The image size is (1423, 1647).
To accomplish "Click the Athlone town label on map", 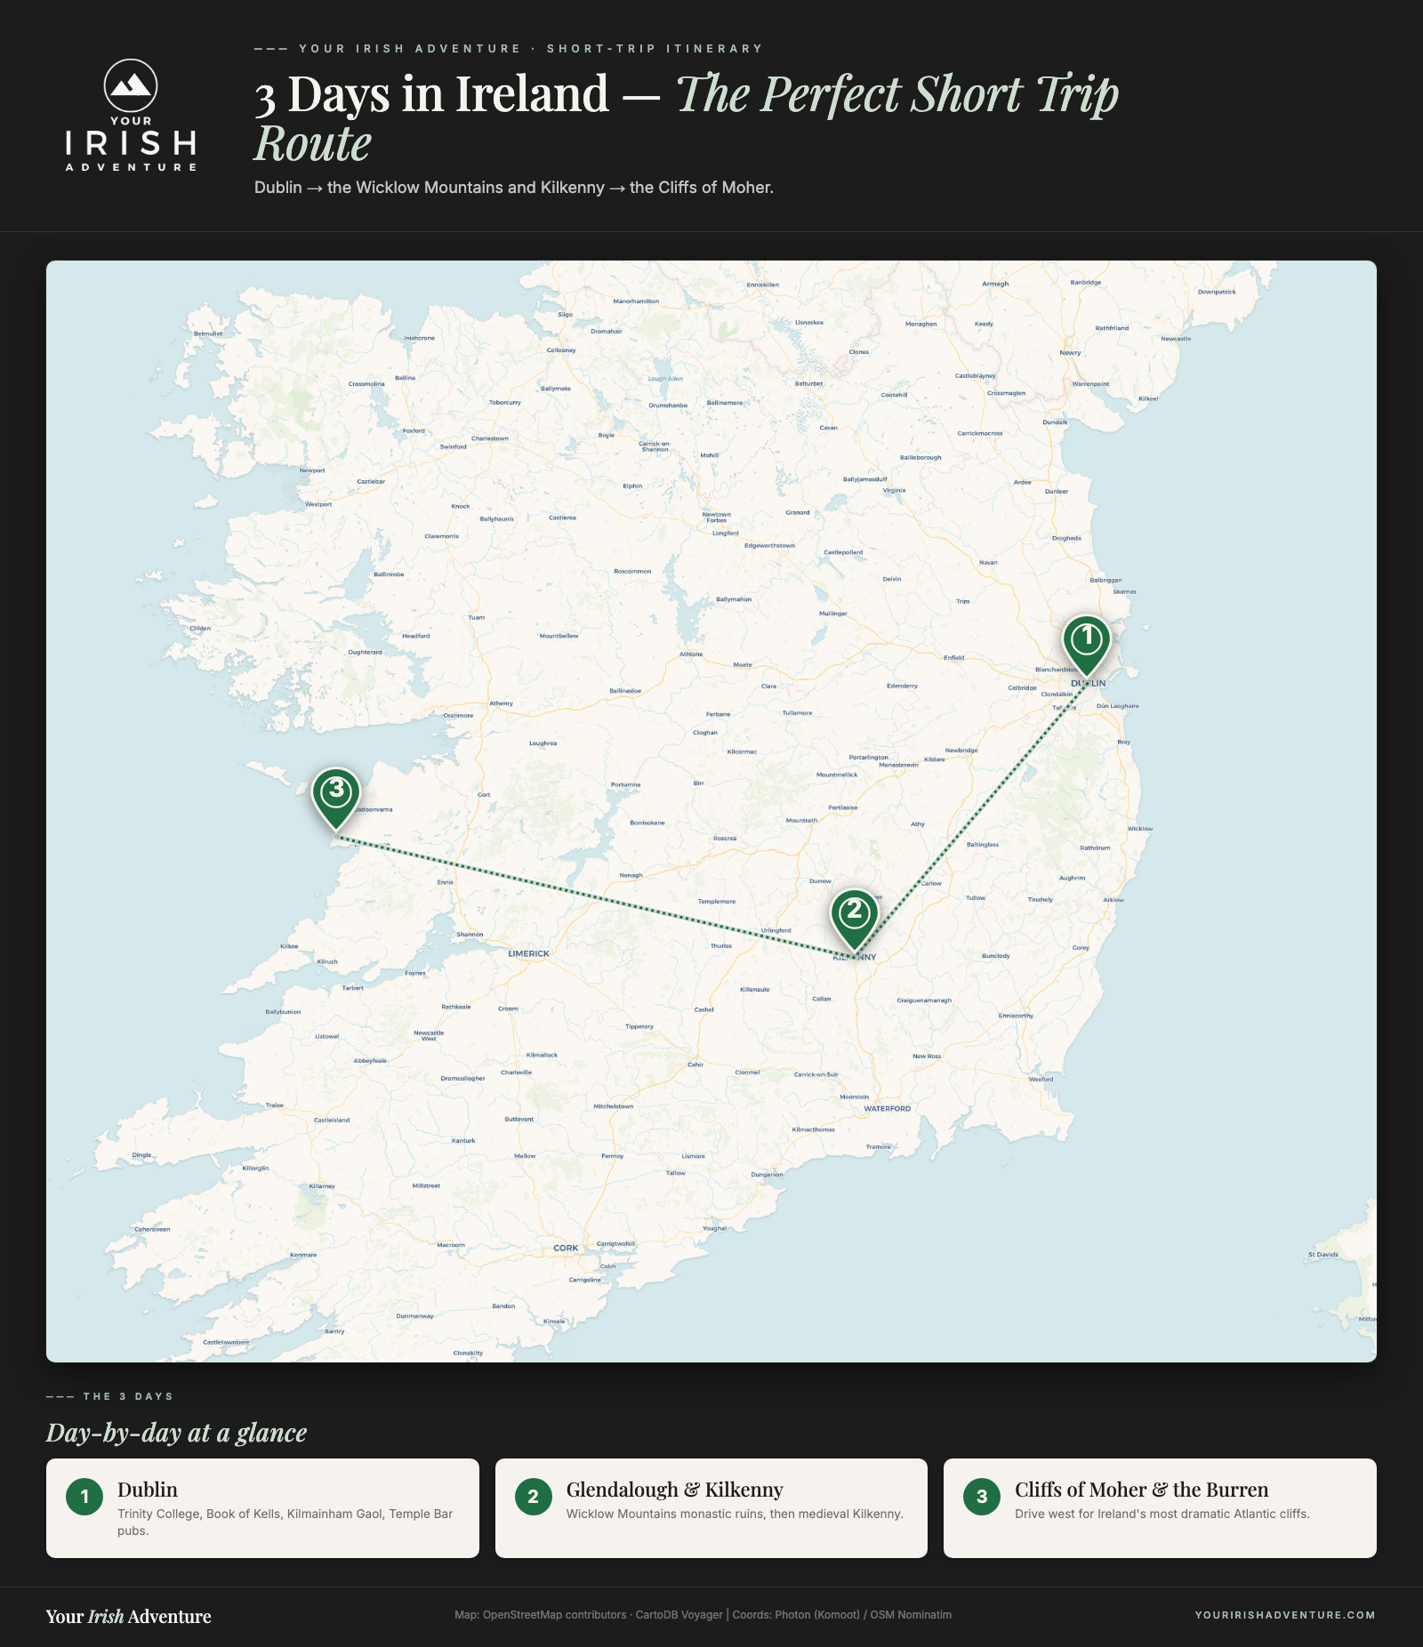I will [691, 655].
